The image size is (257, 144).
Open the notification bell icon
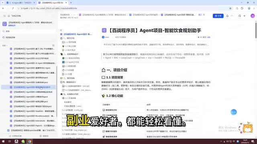[227, 16]
